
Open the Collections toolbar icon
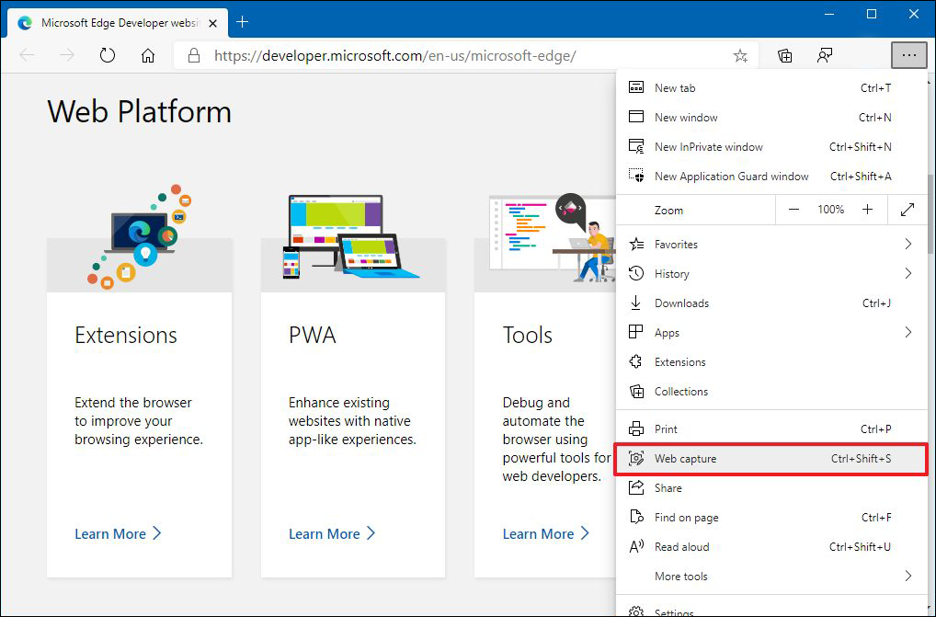[785, 55]
